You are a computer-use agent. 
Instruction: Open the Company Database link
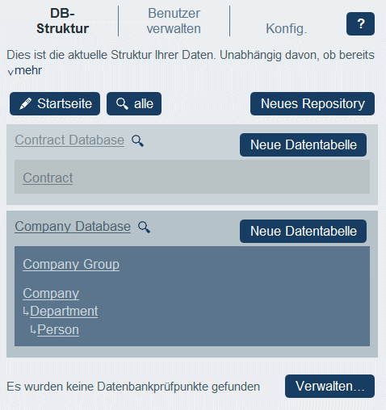tap(73, 227)
